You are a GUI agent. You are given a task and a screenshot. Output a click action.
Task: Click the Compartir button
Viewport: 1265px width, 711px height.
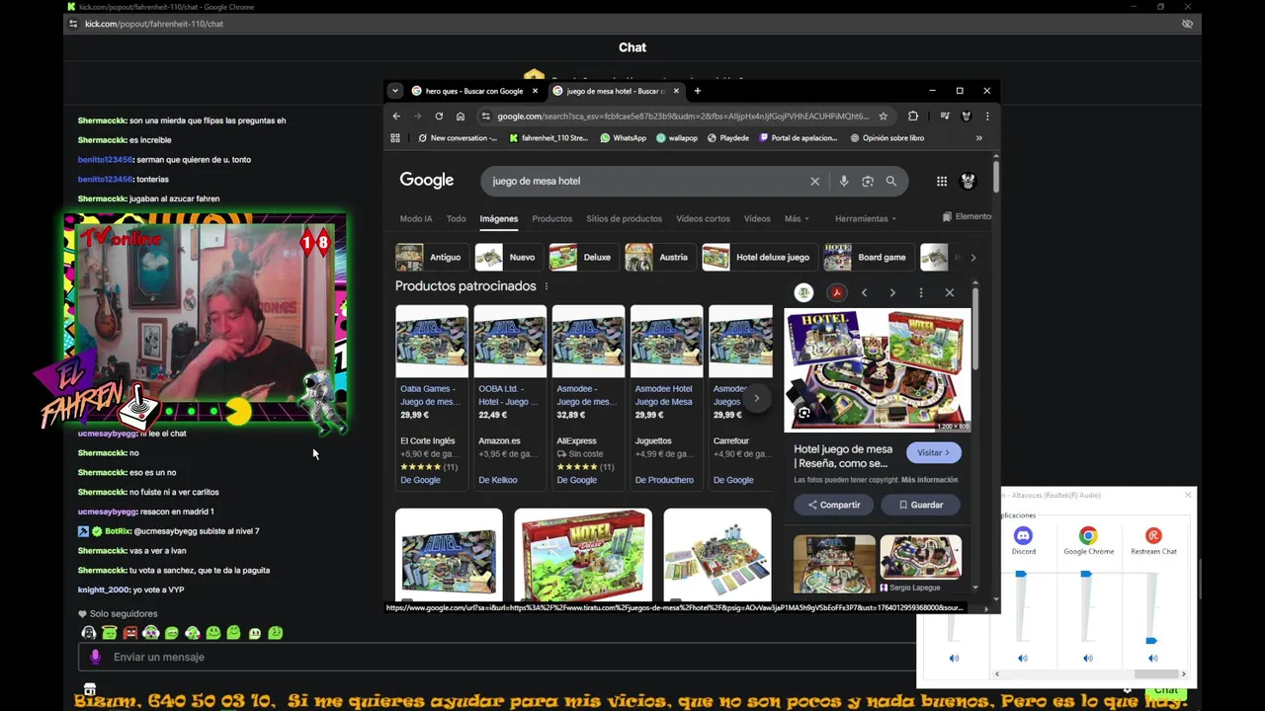pyautogui.click(x=834, y=505)
